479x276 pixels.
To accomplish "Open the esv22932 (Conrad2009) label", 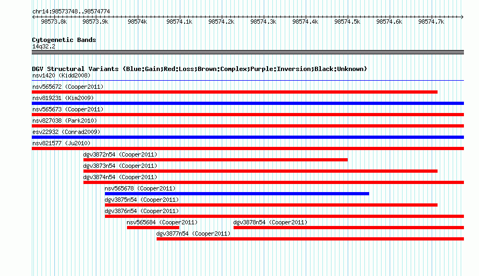I will pyautogui.click(x=66, y=132).
